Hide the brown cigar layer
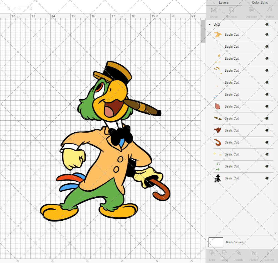The width and height of the screenshot is (278, 263). 267,118
